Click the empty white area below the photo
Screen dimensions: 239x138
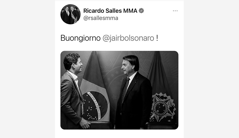(x=119, y=134)
